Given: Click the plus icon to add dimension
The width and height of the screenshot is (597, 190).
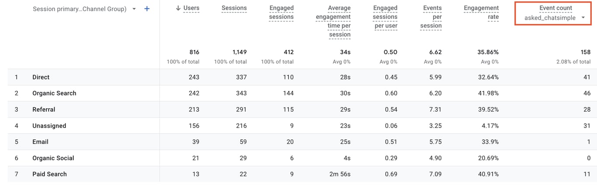Looking at the screenshot, I should tap(147, 9).
